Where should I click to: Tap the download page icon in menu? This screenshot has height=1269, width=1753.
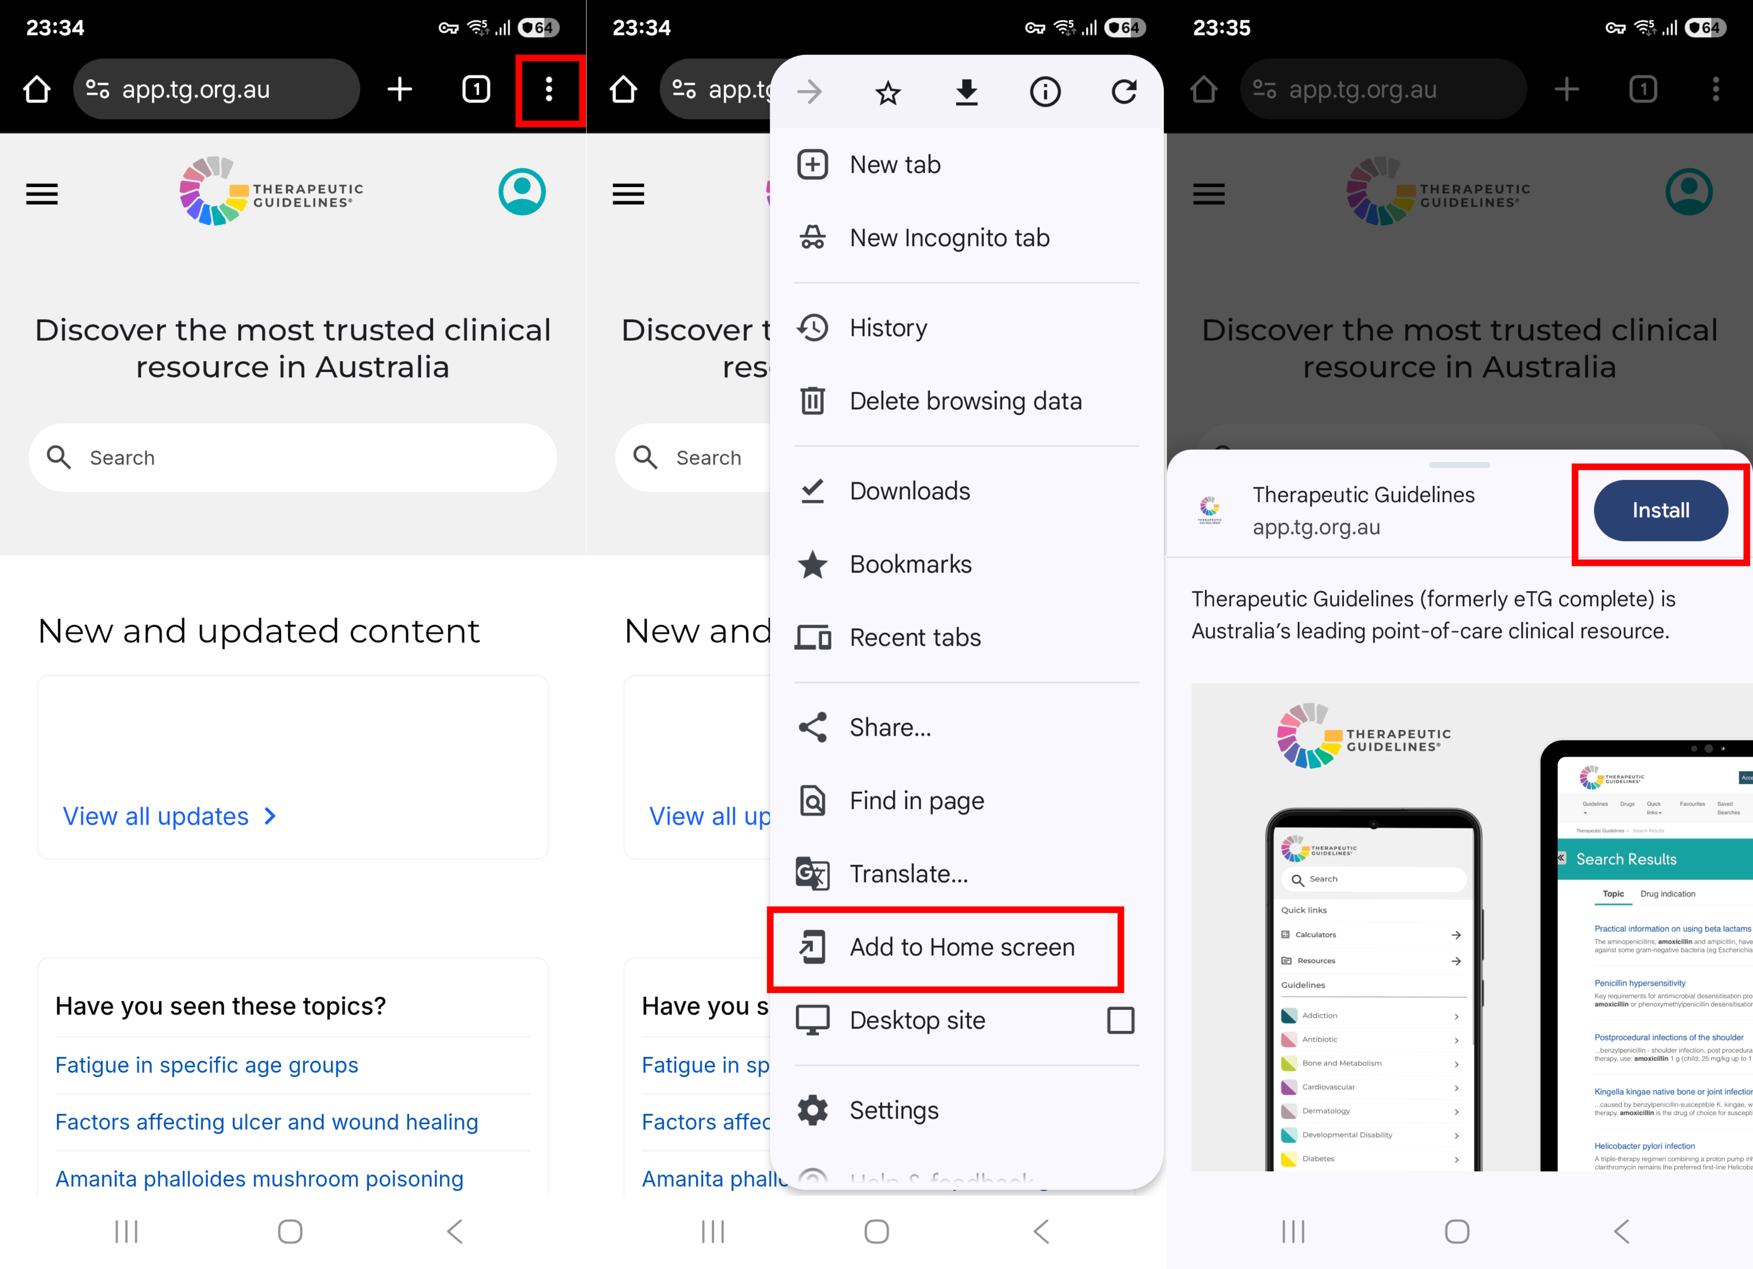(967, 92)
